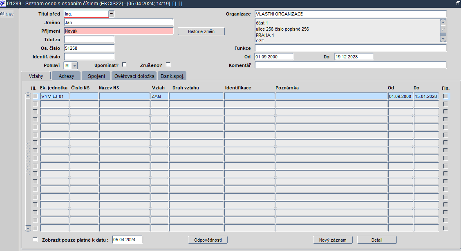Open the Spojení tab
This screenshot has width=461, height=251.
coord(96,76)
